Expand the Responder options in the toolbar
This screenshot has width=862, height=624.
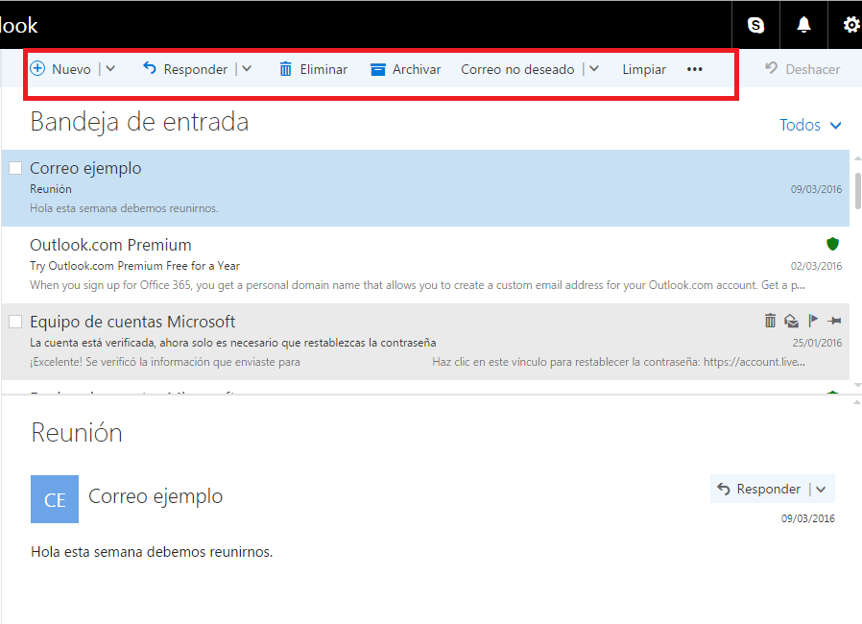click(248, 69)
